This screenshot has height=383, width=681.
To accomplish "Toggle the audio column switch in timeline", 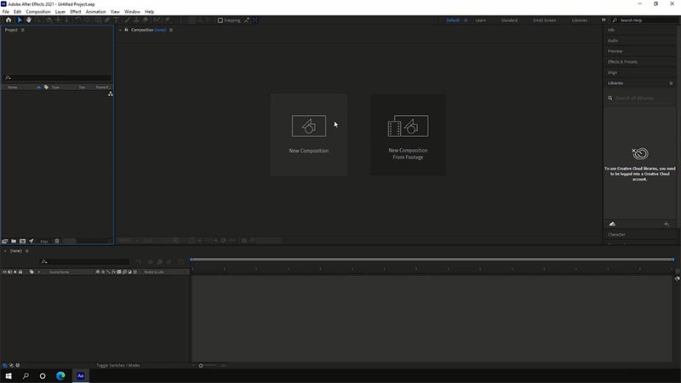I will (9, 272).
